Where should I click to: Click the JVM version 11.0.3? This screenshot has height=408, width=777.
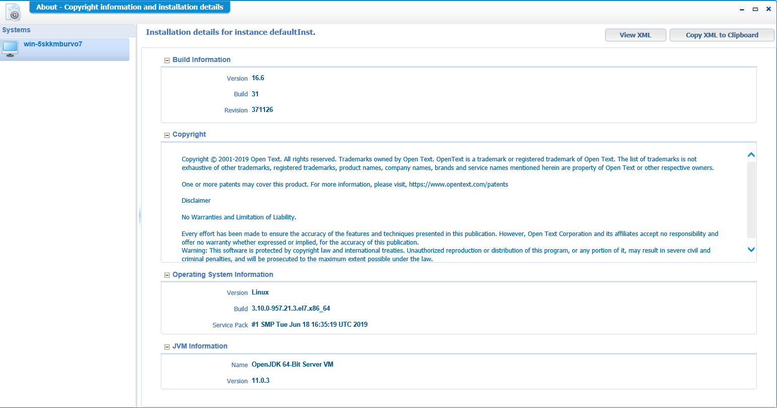[x=261, y=381]
